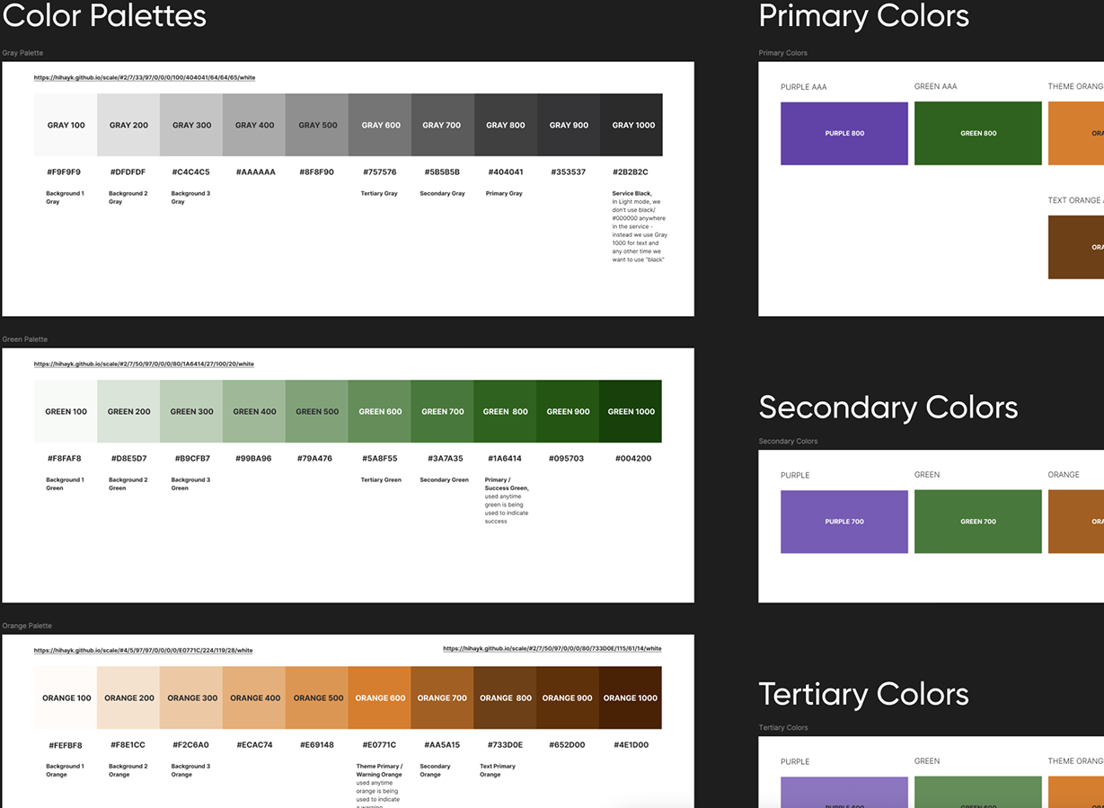This screenshot has height=808, width=1104.
Task: Open the E0771C scale link in Orange Palette
Action: [144, 651]
